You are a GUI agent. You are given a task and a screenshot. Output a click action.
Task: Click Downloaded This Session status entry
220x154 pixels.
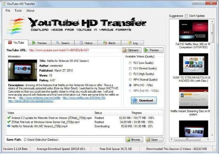176,149
